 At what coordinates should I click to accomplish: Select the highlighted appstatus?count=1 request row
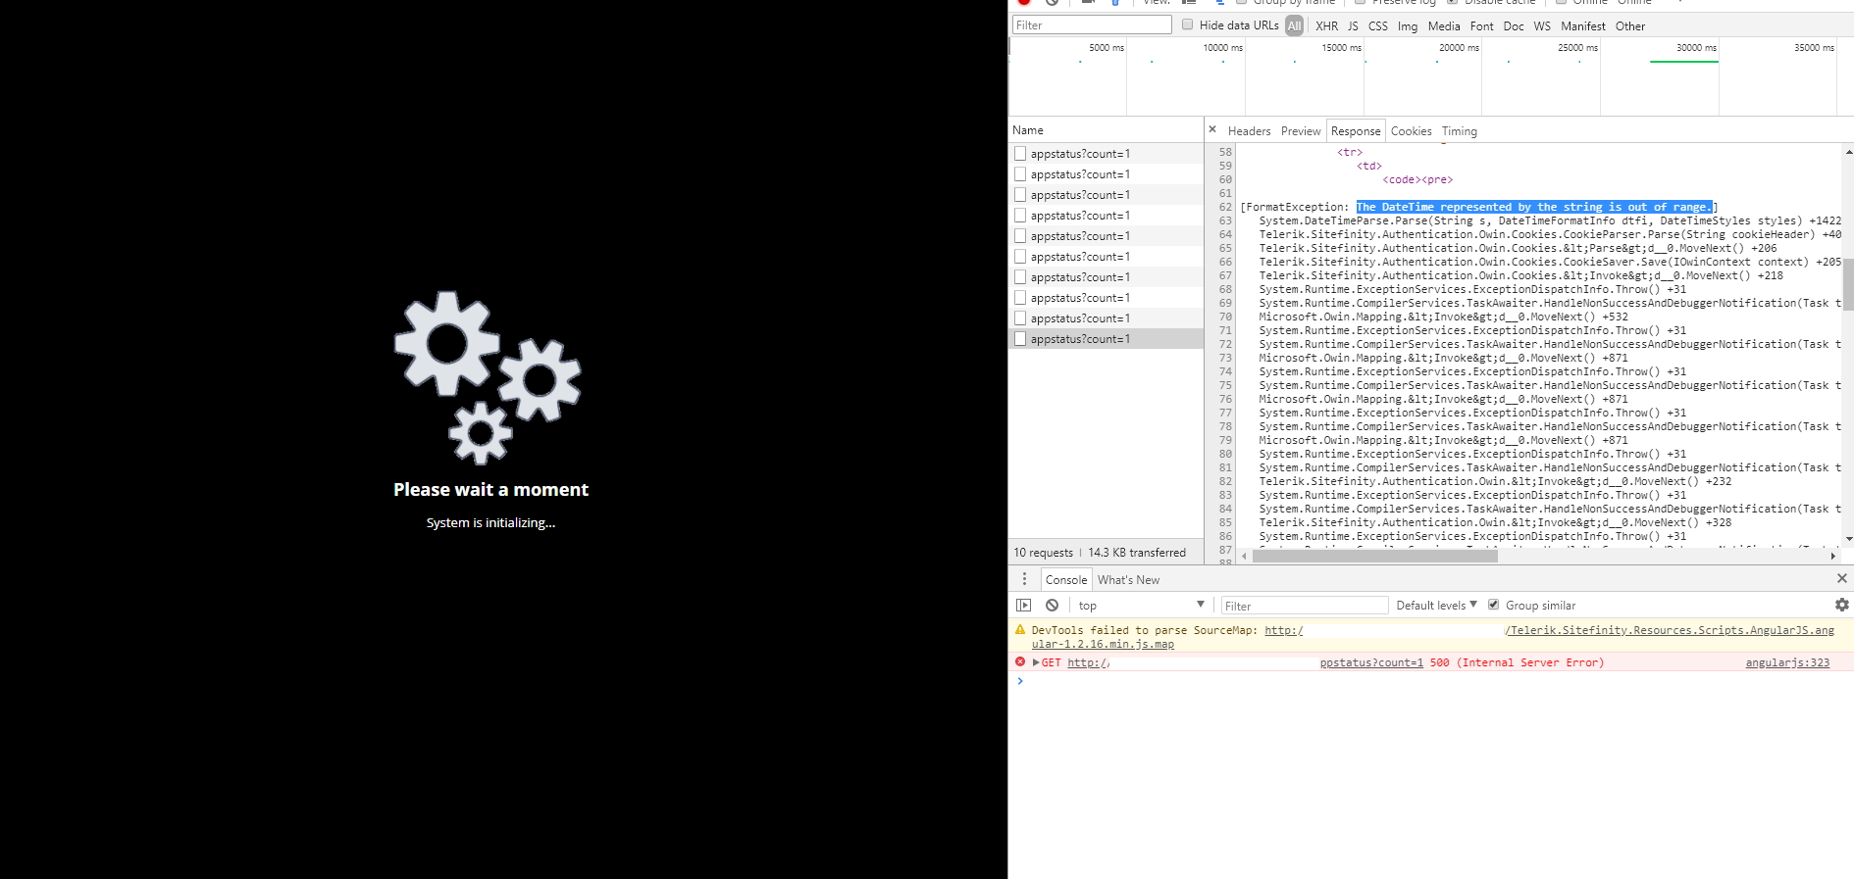point(1106,339)
